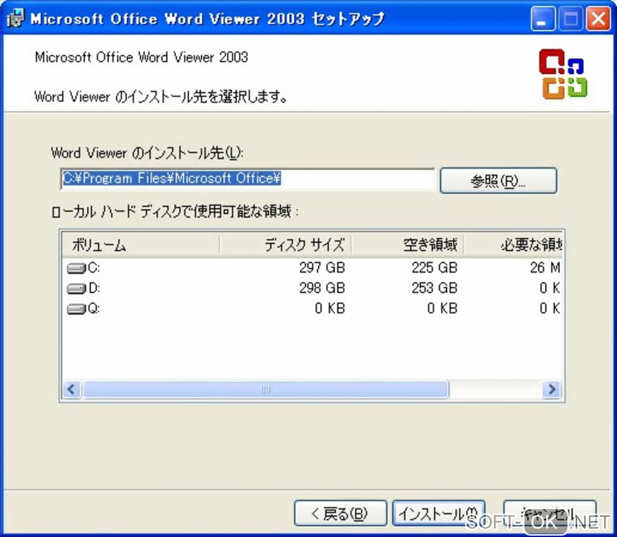Close the setup window
617x537 pixels.
coord(598,19)
